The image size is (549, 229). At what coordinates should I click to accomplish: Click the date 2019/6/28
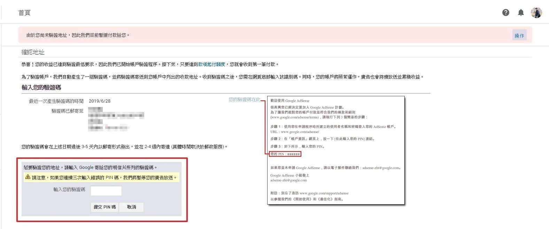point(100,101)
